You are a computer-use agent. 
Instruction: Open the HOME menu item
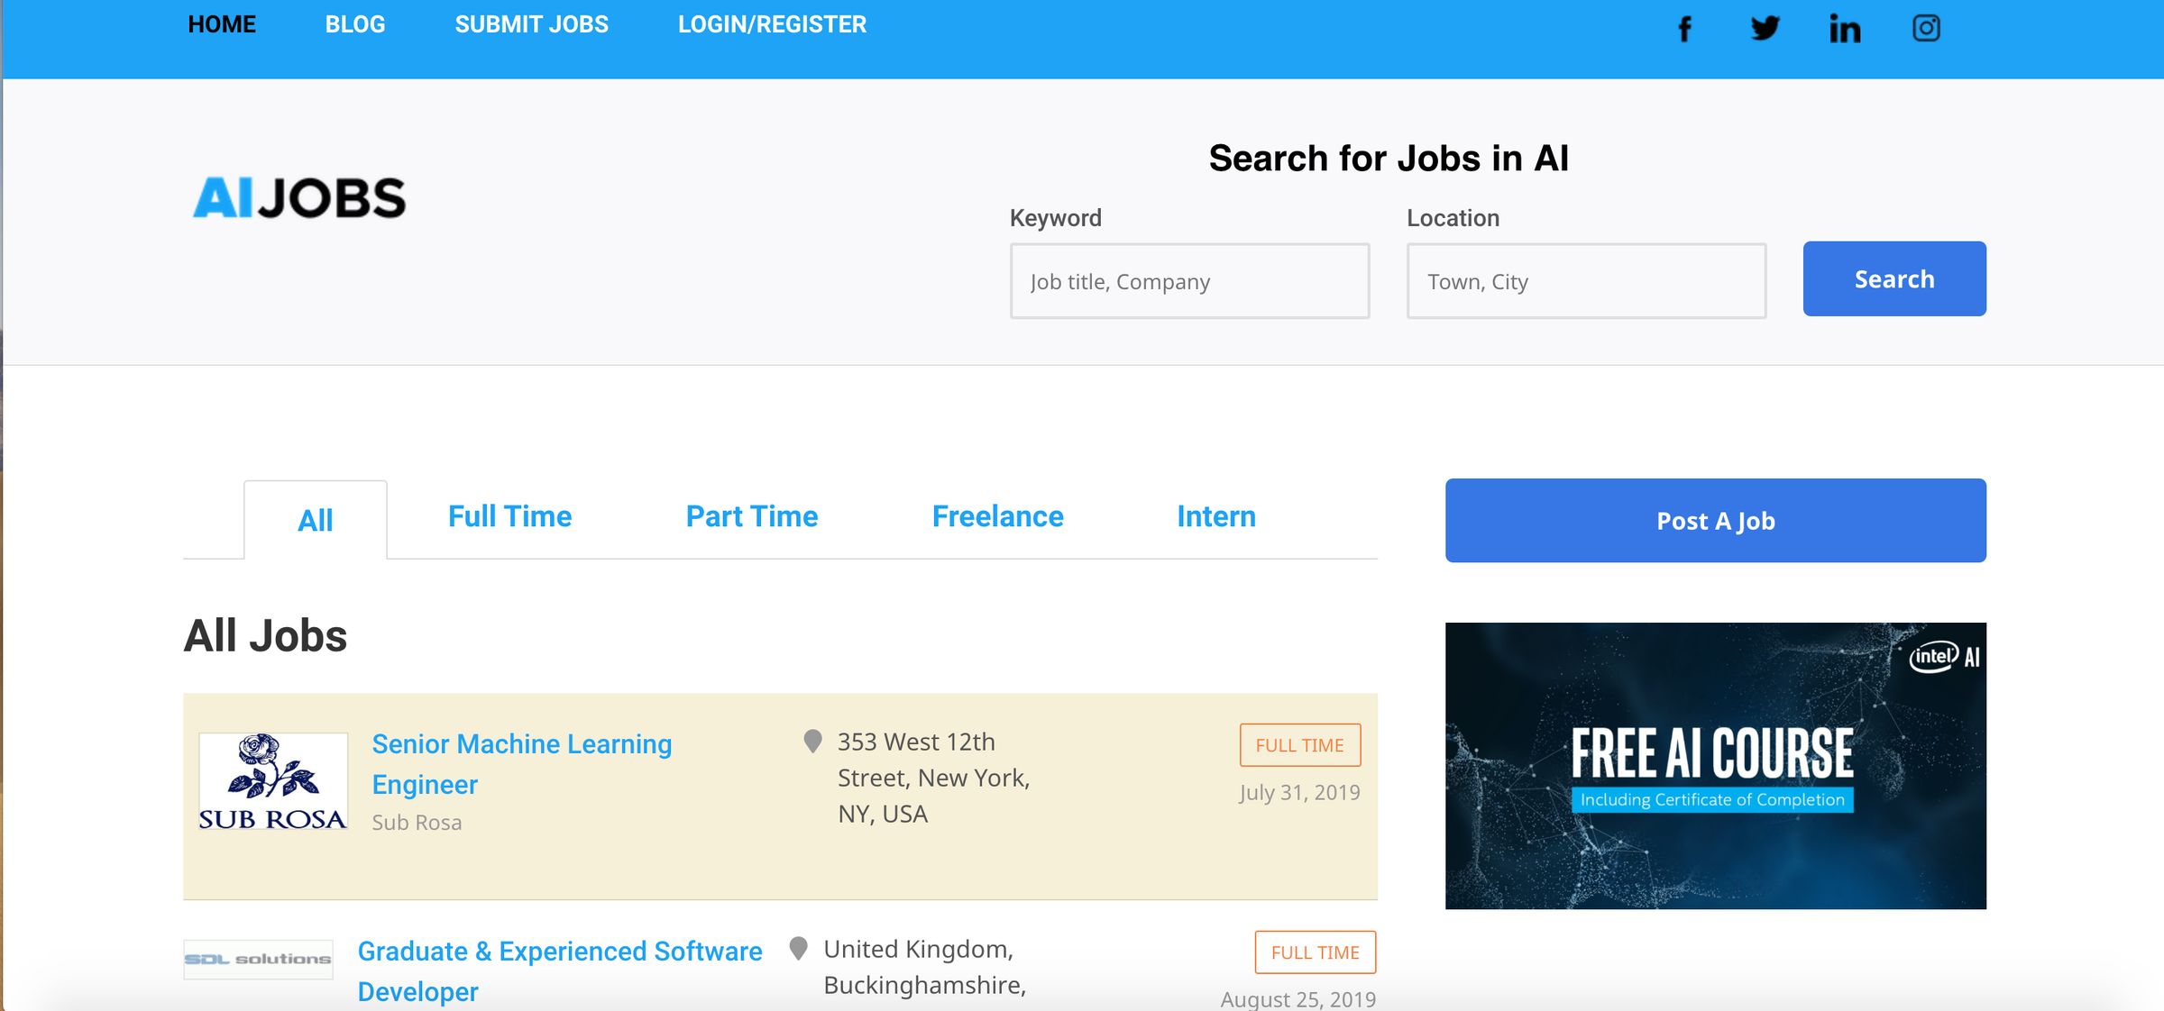(221, 24)
